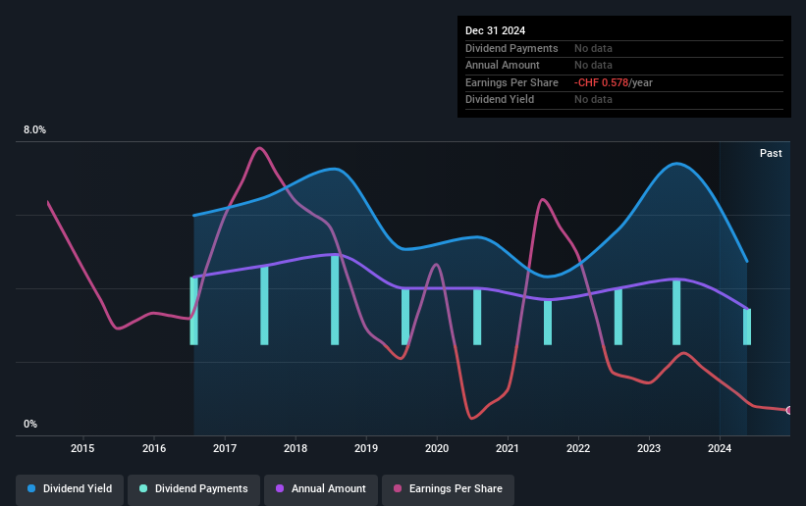Click the Past label on the chart
Image resolution: width=806 pixels, height=506 pixels.
(771, 153)
